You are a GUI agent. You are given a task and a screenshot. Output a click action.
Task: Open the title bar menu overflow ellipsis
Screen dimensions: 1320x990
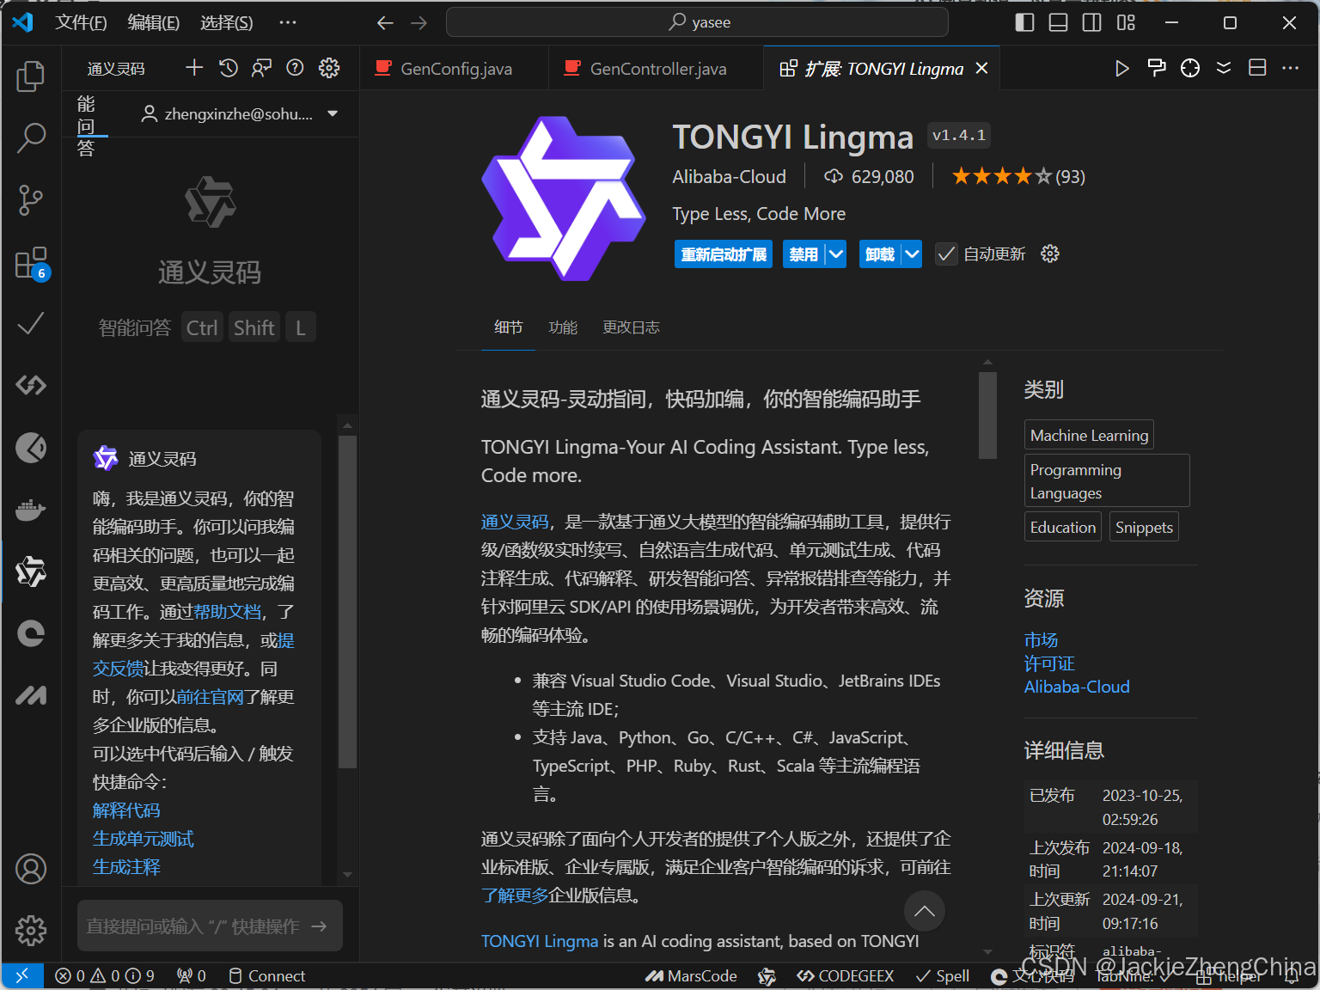288,22
